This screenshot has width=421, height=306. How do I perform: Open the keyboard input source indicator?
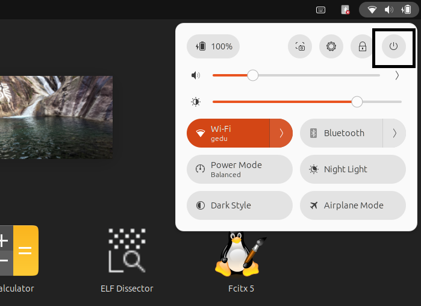tap(320, 10)
